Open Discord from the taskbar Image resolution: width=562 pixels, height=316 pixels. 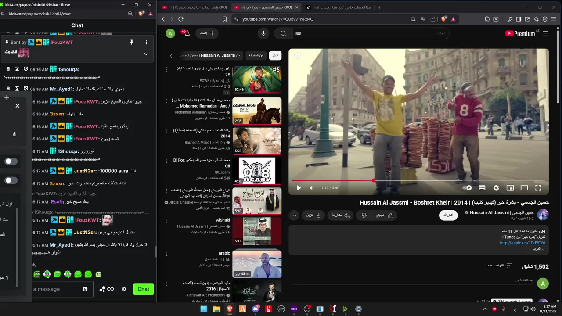click(256, 309)
